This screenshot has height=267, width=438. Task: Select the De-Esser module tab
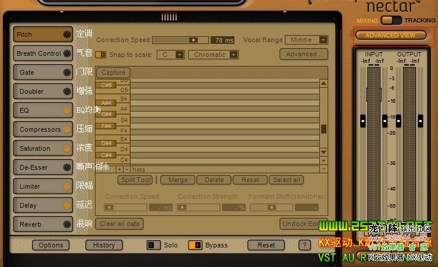click(x=43, y=167)
